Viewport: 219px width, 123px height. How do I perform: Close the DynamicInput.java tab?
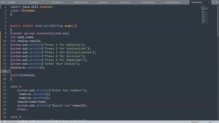94,2
